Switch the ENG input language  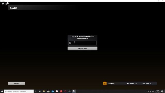point(153,91)
